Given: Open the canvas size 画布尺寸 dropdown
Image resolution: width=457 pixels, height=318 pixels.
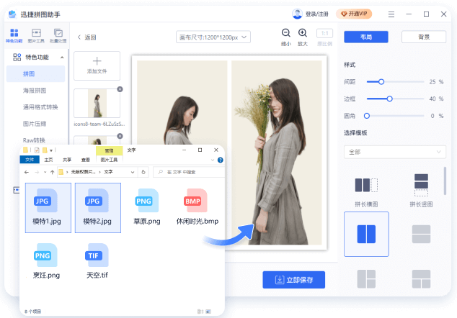Looking at the screenshot, I should click(213, 37).
